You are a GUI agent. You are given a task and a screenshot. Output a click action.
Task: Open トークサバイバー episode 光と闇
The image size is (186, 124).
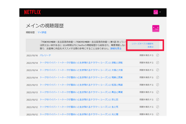pyautogui.click(x=79, y=114)
